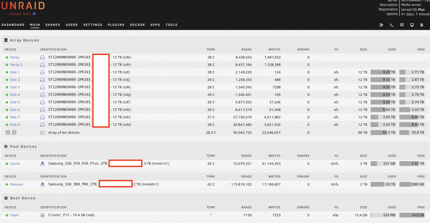Click the green status dot for Parity
The width and height of the screenshot is (430, 223).
pyautogui.click(x=7, y=58)
